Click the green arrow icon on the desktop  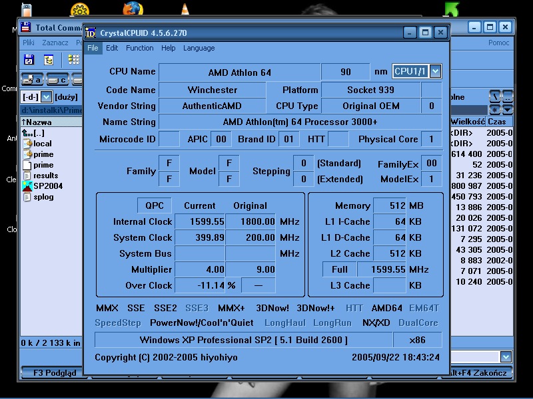[452, 9]
